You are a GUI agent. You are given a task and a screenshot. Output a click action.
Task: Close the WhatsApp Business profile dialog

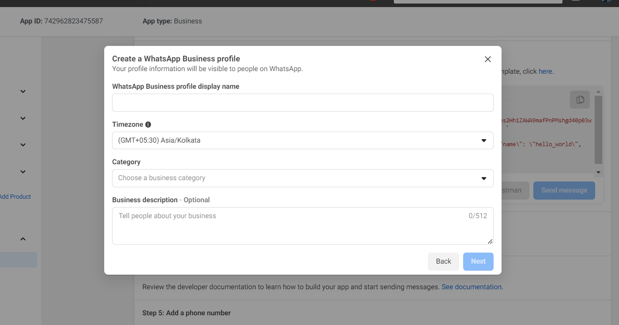[488, 59]
